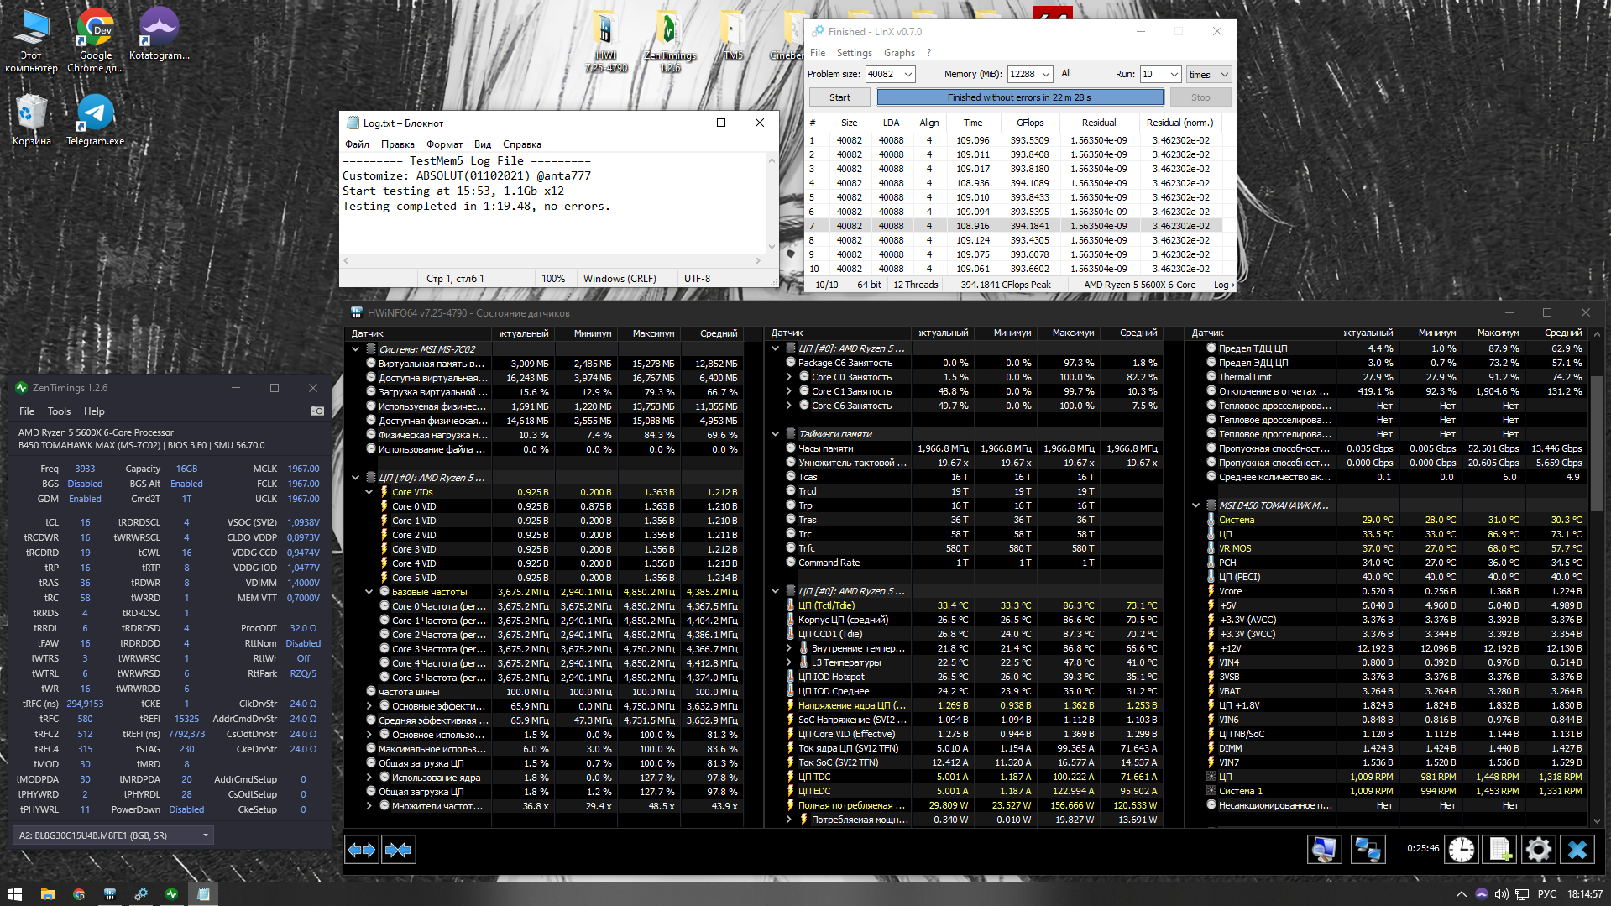This screenshot has height=906, width=1611.
Task: Expand the L3 Температуры node
Action: click(x=789, y=662)
